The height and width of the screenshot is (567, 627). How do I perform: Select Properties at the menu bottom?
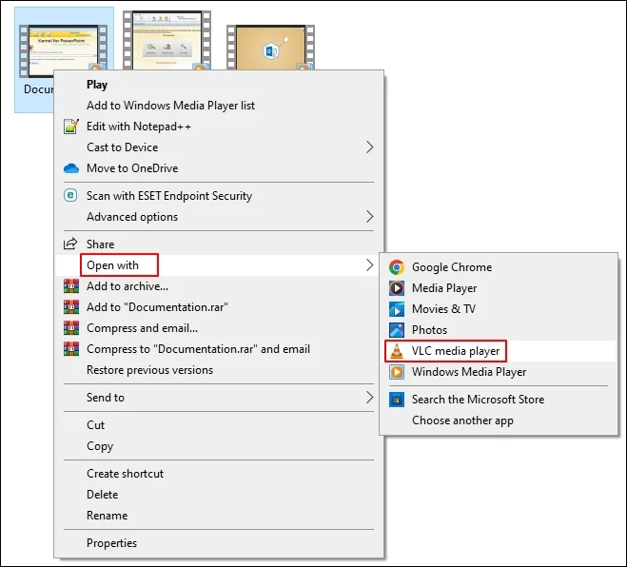point(111,543)
